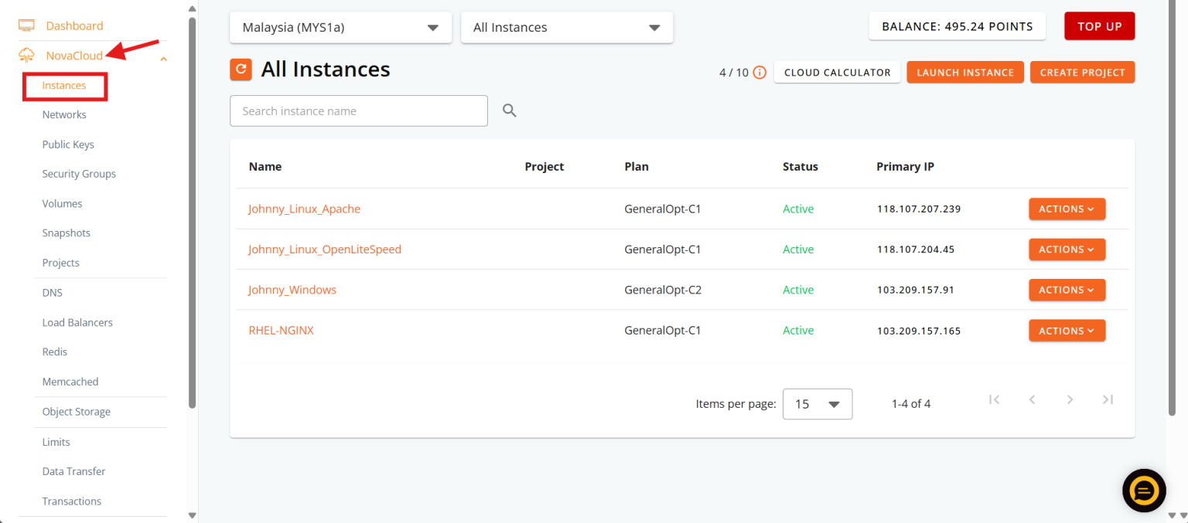Open the chat support bubble

[x=1144, y=490]
